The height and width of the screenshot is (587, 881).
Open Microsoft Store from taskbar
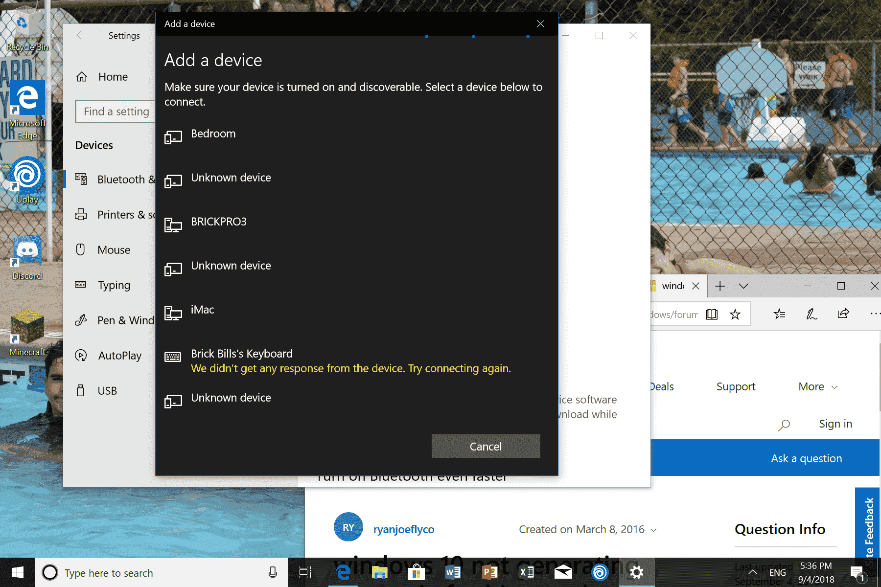[416, 572]
